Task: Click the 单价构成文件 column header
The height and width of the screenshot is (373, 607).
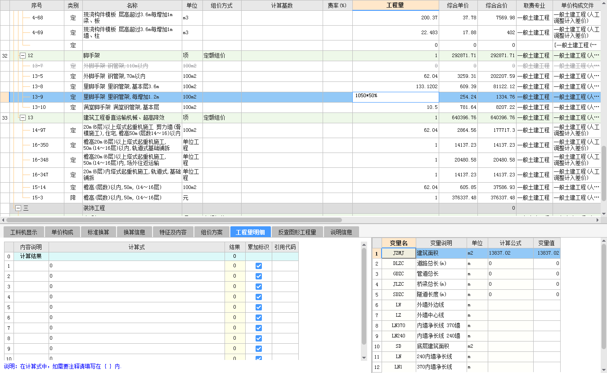Action: [577, 5]
